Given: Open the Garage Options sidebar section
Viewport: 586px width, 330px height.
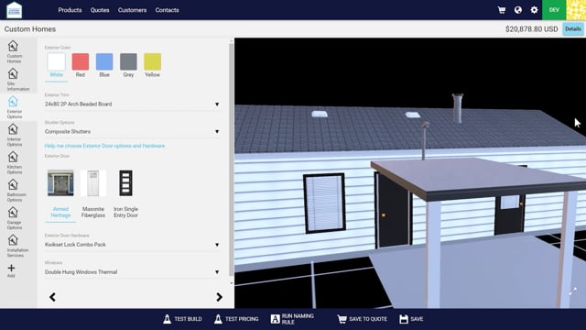Looking at the screenshot, I should click(x=15, y=218).
